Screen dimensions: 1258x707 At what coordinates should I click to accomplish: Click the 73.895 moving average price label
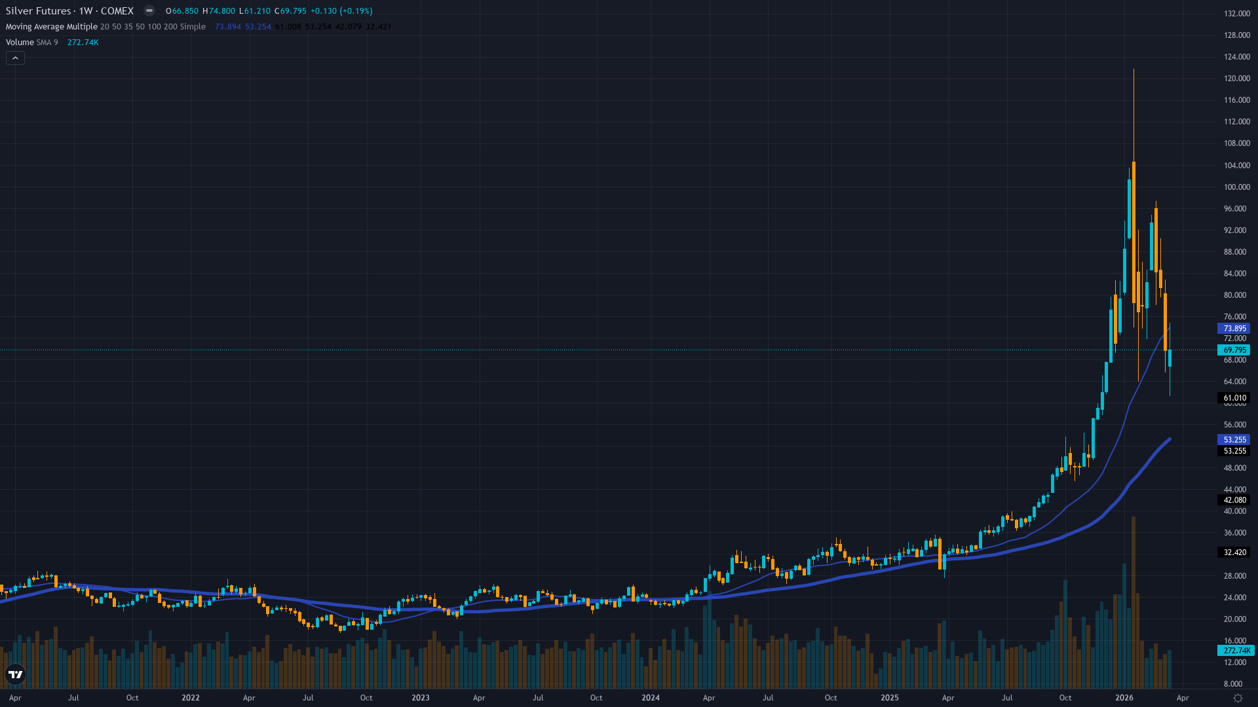point(1234,329)
